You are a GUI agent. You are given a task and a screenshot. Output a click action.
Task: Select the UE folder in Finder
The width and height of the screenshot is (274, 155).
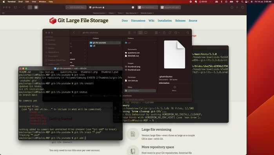coord(105,46)
